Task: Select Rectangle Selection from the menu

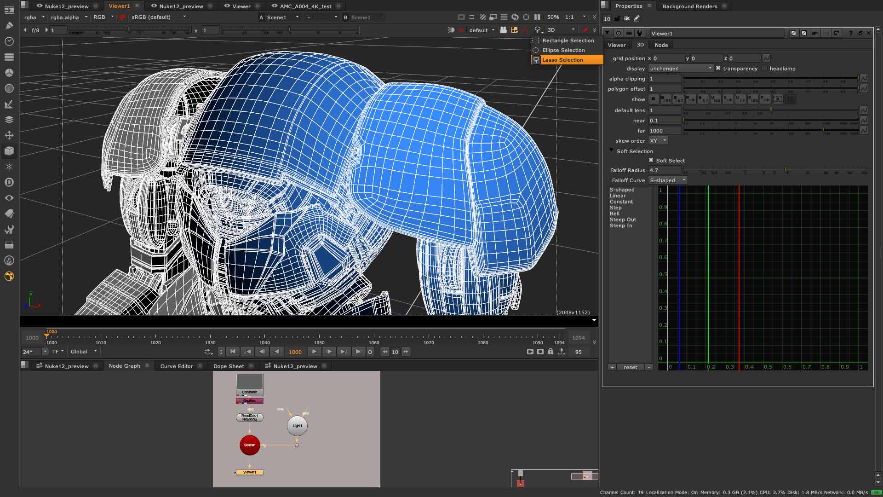Action: point(568,40)
